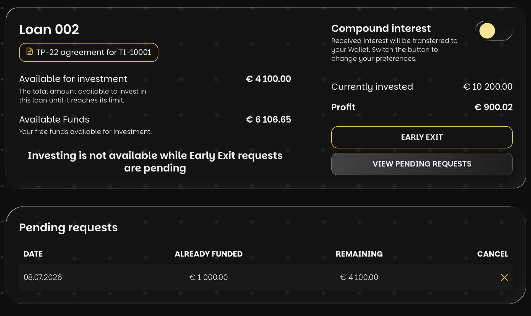Click the CANCEL column header
The image size is (531, 316).
pyautogui.click(x=493, y=254)
